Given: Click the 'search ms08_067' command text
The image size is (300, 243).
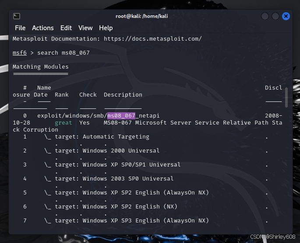Looking at the screenshot, I should 64,53.
